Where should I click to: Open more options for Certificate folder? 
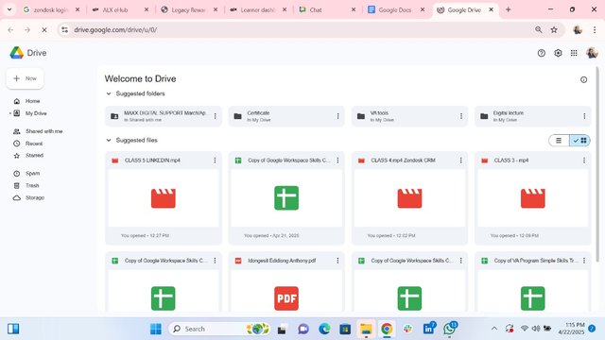(x=338, y=116)
